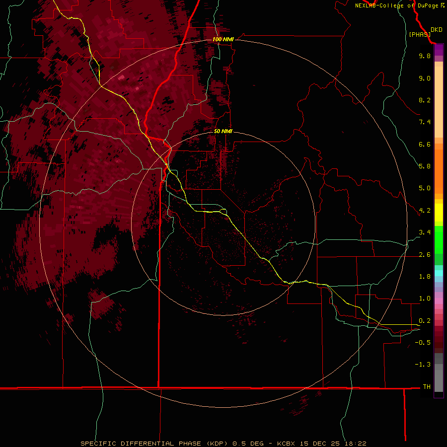Image resolution: width=447 pixels, height=447 pixels.
Task: Pick the yellow color bar segment
Action: click(439, 213)
